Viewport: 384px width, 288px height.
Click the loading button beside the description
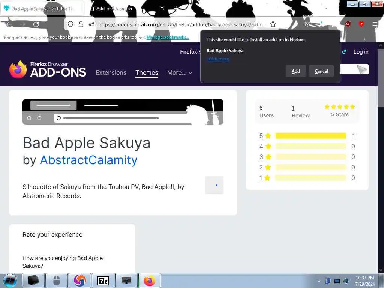pos(214,185)
